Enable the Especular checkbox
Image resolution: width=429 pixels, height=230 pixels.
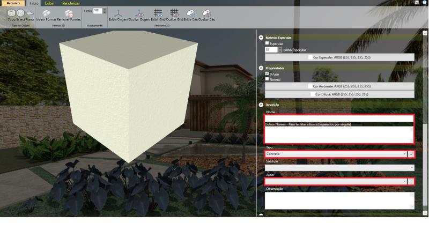pos(268,43)
